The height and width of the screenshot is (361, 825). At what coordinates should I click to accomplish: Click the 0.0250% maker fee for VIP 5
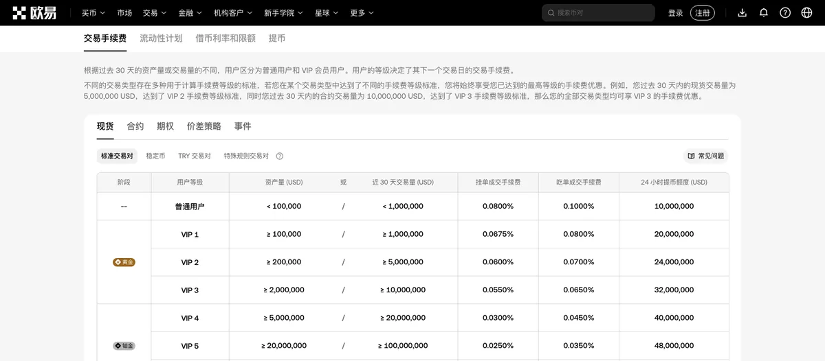tap(498, 346)
